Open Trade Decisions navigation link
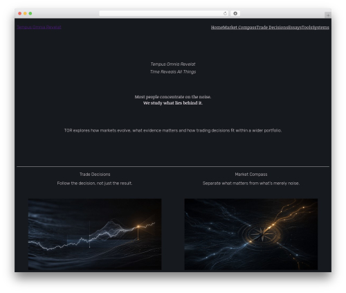The height and width of the screenshot is (293, 346). point(272,27)
